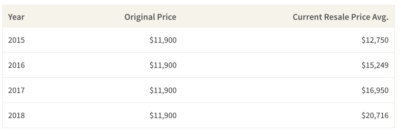
Task: Click the 2017 original price $11,900
Action: [x=163, y=90]
